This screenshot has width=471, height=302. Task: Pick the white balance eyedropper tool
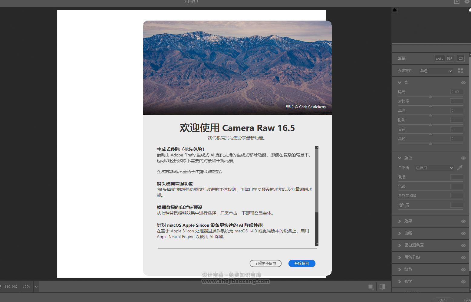click(460, 168)
